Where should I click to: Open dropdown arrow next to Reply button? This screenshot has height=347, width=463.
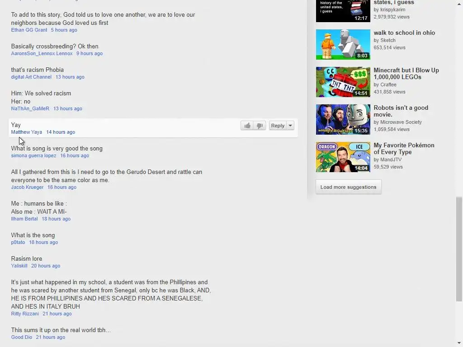(x=290, y=126)
